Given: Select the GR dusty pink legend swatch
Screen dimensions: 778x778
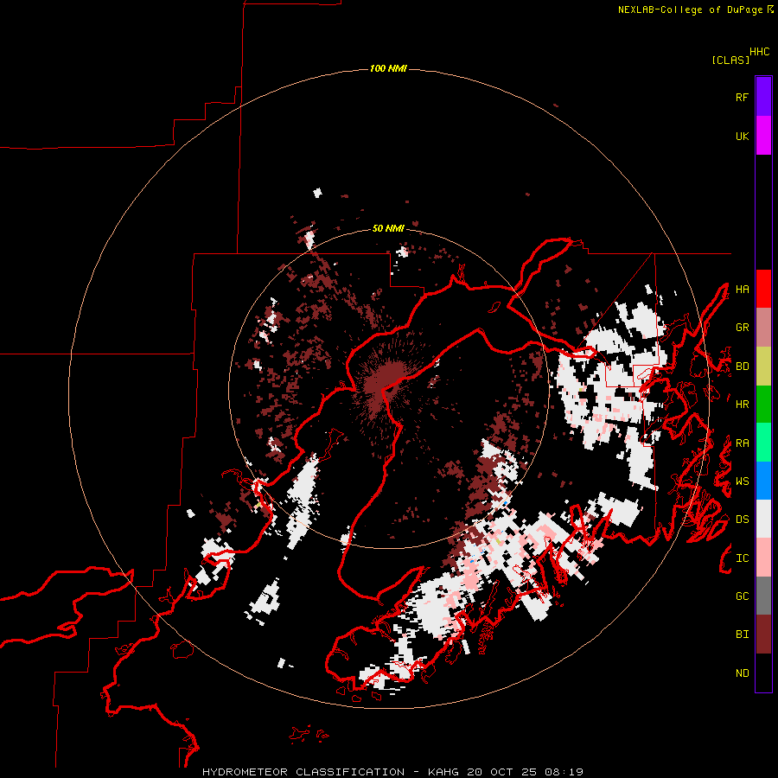Looking at the screenshot, I should click(763, 328).
